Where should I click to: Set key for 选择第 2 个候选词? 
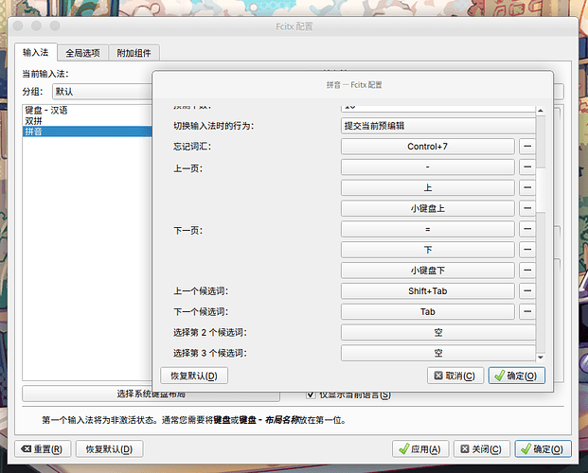click(438, 332)
